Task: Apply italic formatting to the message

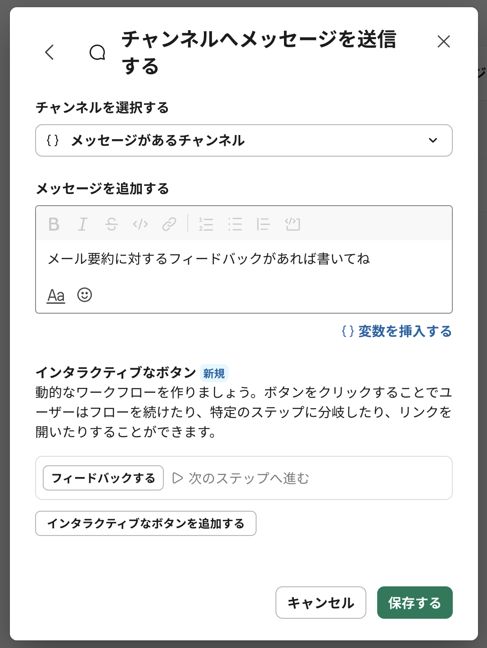Action: point(82,224)
